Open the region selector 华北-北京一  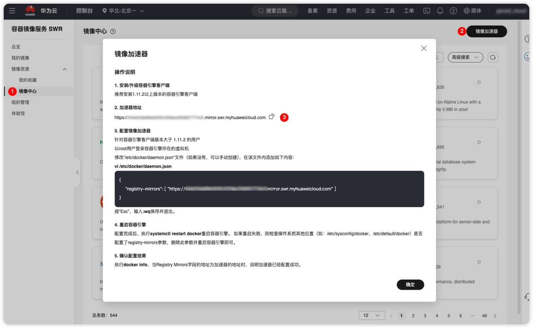[x=123, y=11]
